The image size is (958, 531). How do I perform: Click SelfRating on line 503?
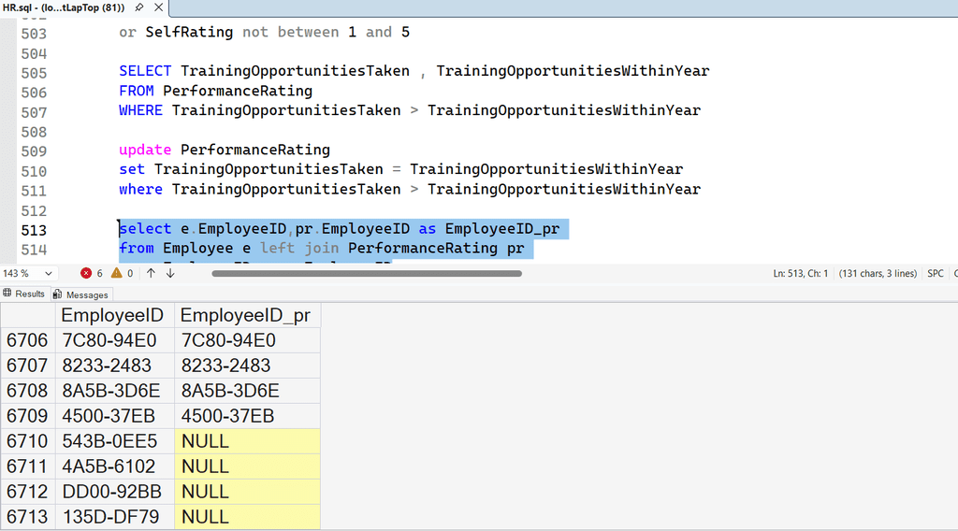coord(189,33)
